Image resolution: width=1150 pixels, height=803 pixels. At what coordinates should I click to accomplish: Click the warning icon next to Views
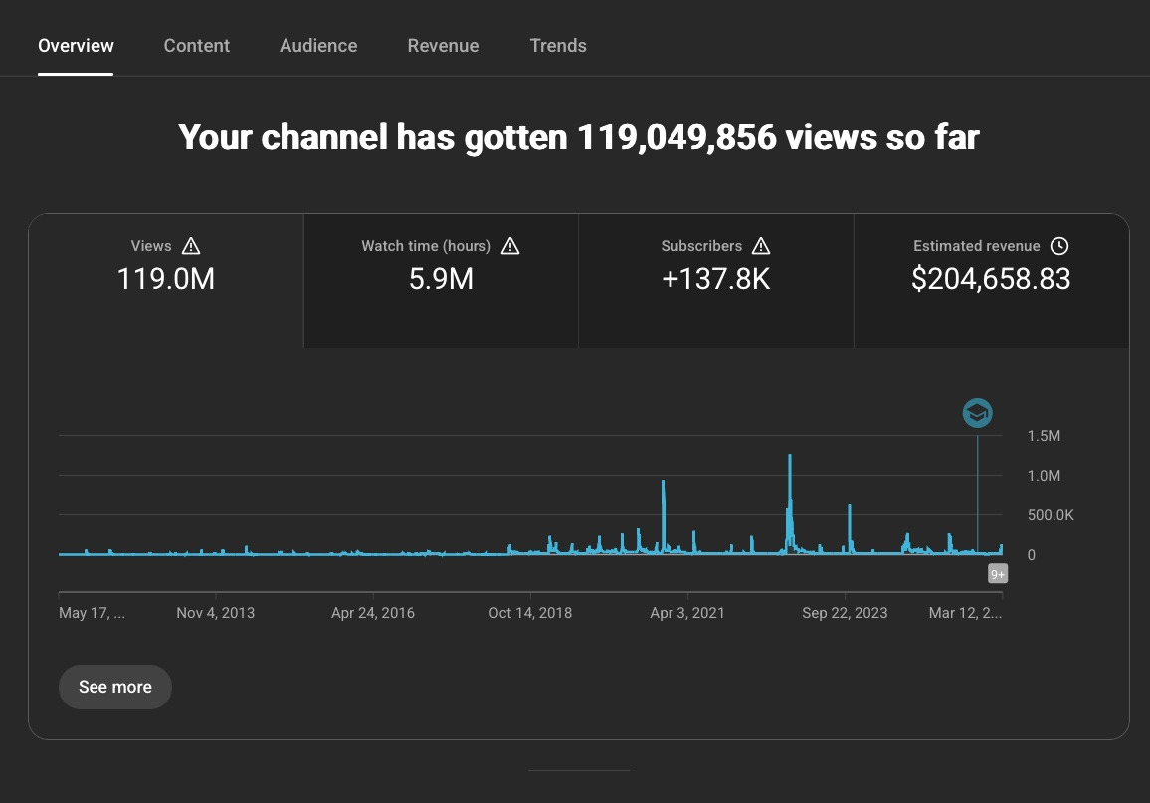(191, 246)
